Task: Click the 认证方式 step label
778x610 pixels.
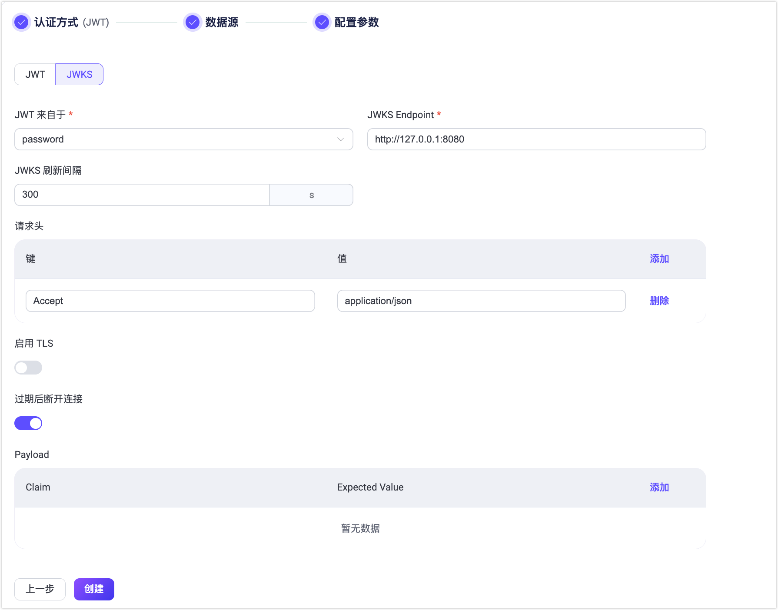Action: [56, 22]
